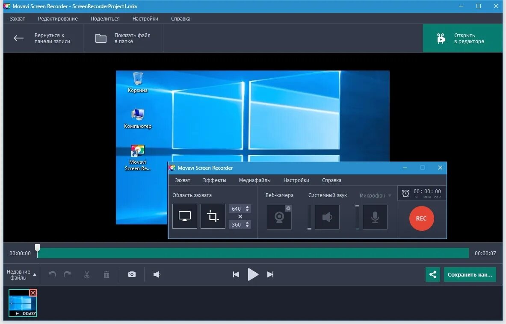Open the Редактирование menu
The image size is (506, 324).
(58, 19)
